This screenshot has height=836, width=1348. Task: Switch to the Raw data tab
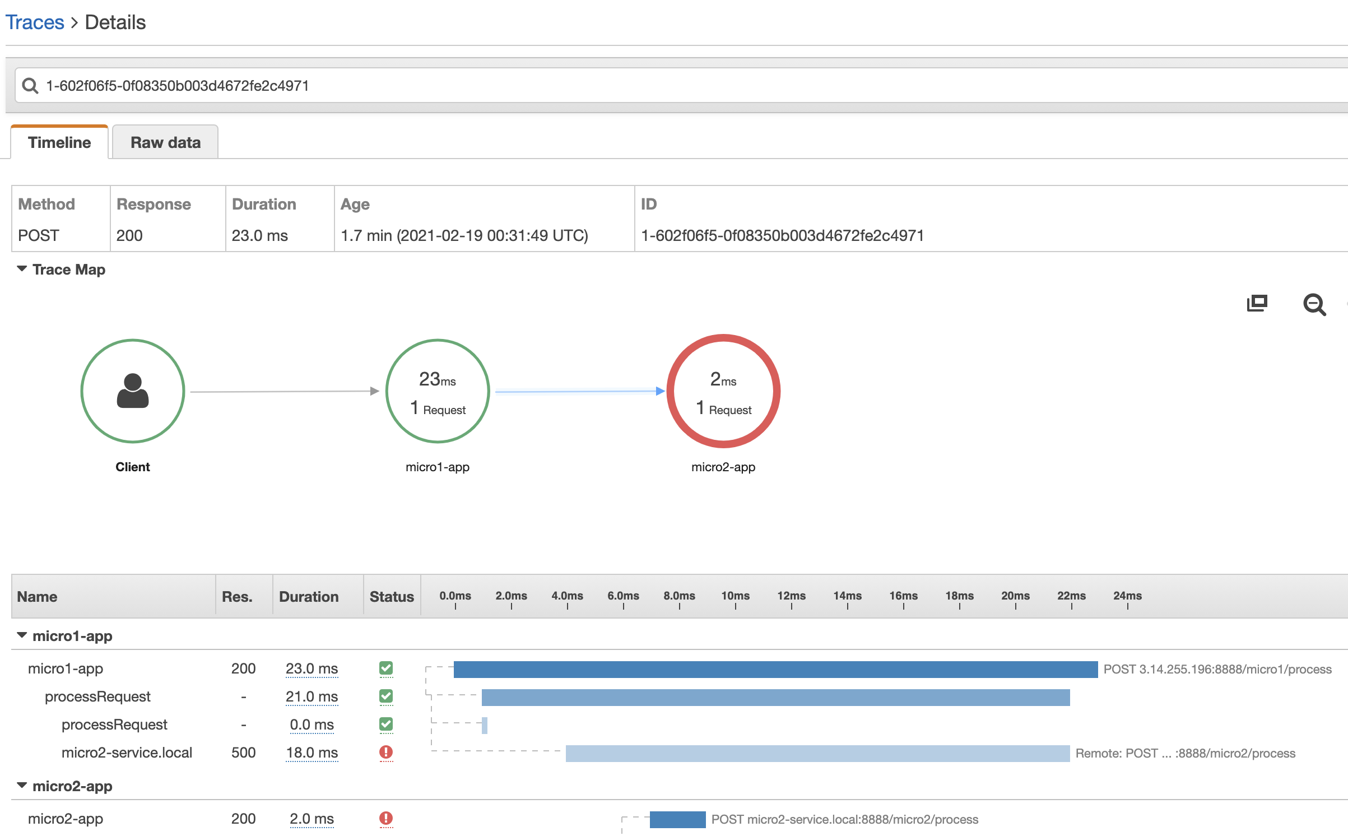pos(165,142)
